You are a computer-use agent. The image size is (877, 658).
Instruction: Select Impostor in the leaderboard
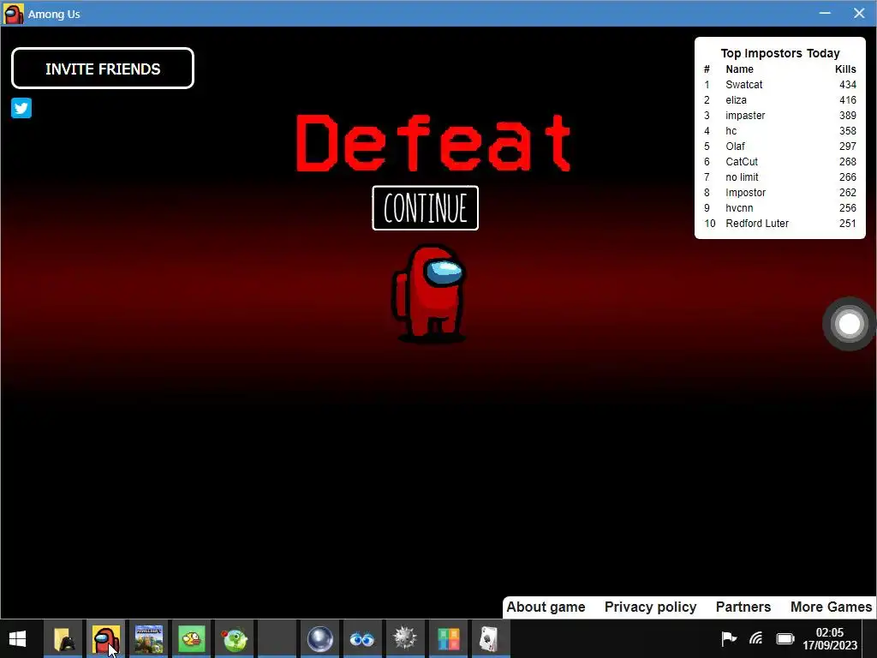pyautogui.click(x=746, y=193)
